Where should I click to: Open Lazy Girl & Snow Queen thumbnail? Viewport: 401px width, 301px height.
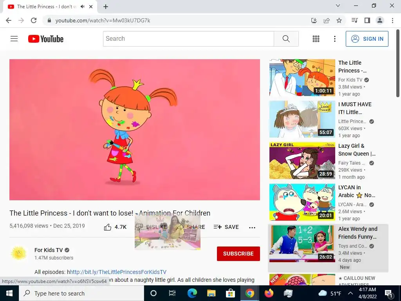302,160
